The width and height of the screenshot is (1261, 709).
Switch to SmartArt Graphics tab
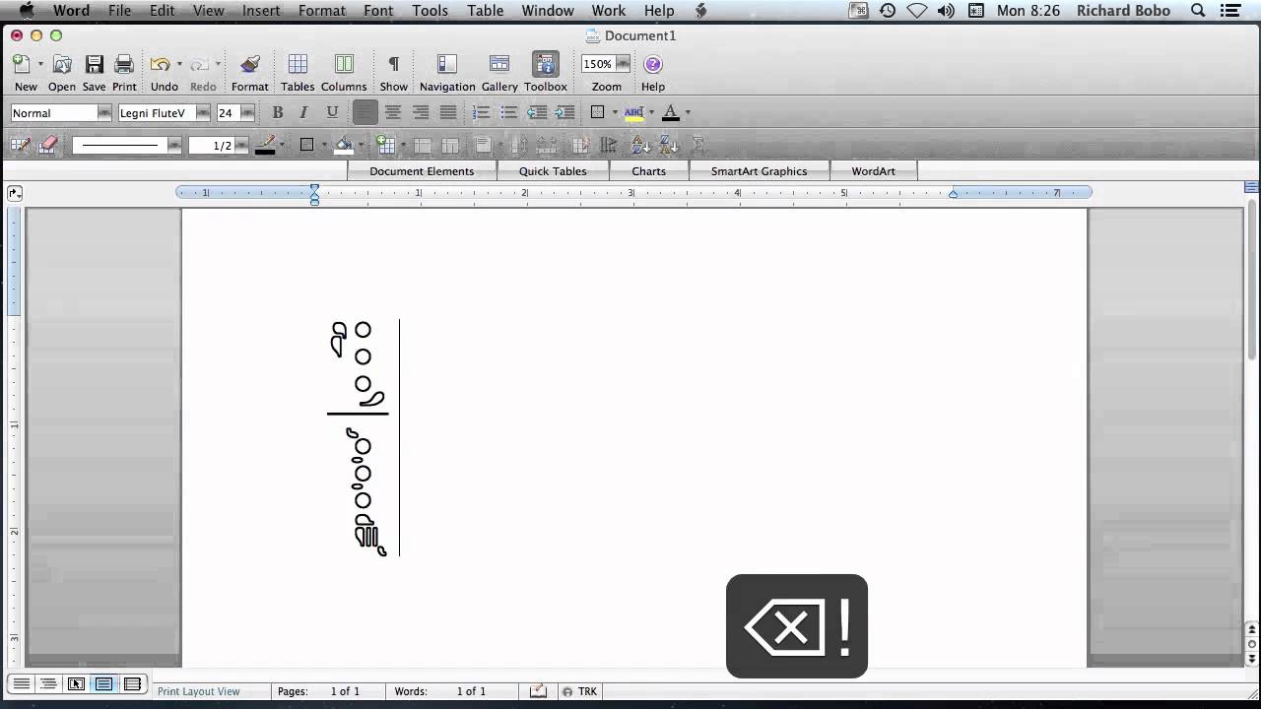759,171
